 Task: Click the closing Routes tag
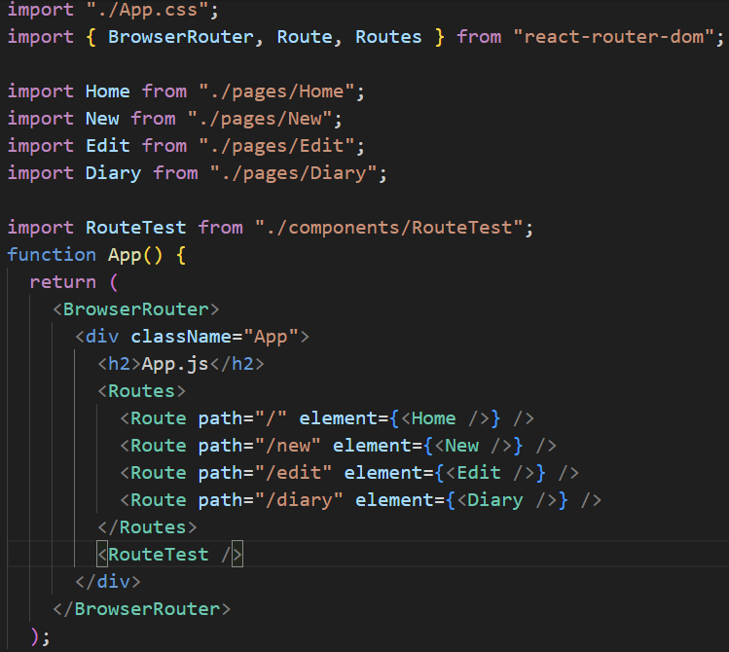[147, 527]
